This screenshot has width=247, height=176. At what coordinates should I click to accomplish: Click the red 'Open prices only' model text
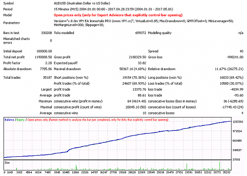click(x=118, y=15)
